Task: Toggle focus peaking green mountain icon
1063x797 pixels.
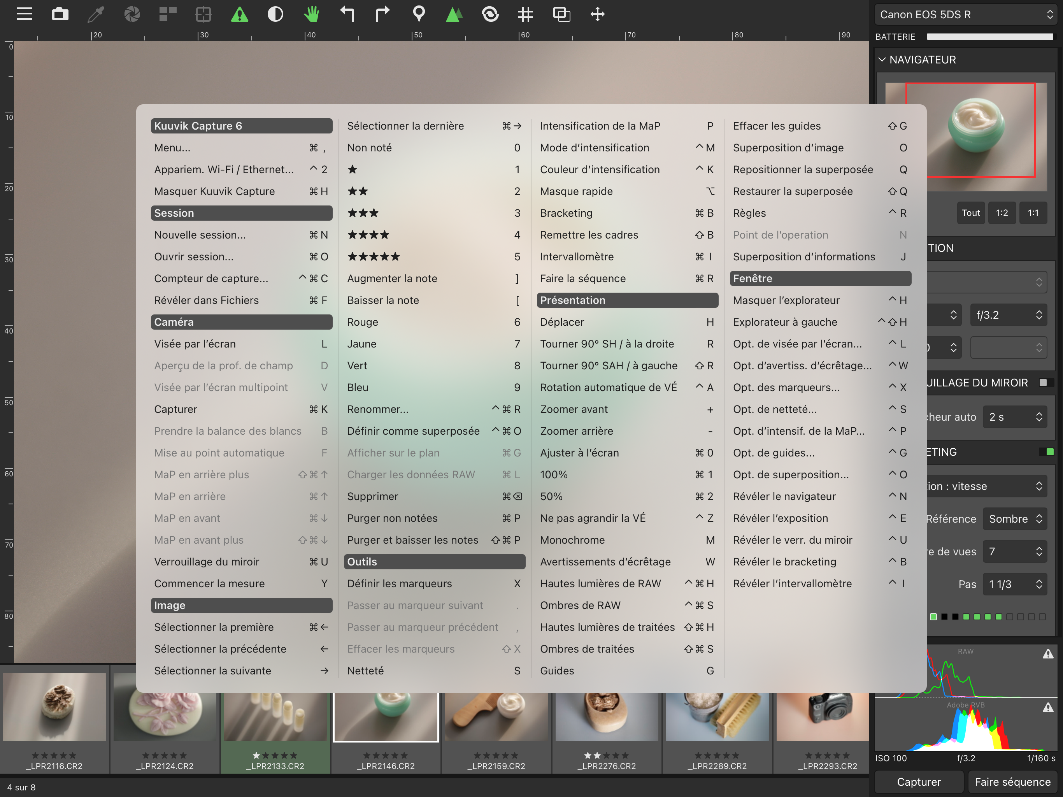Action: (x=454, y=14)
